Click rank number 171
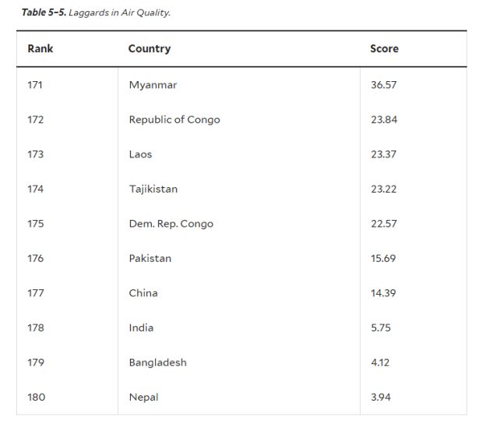 pyautogui.click(x=35, y=85)
